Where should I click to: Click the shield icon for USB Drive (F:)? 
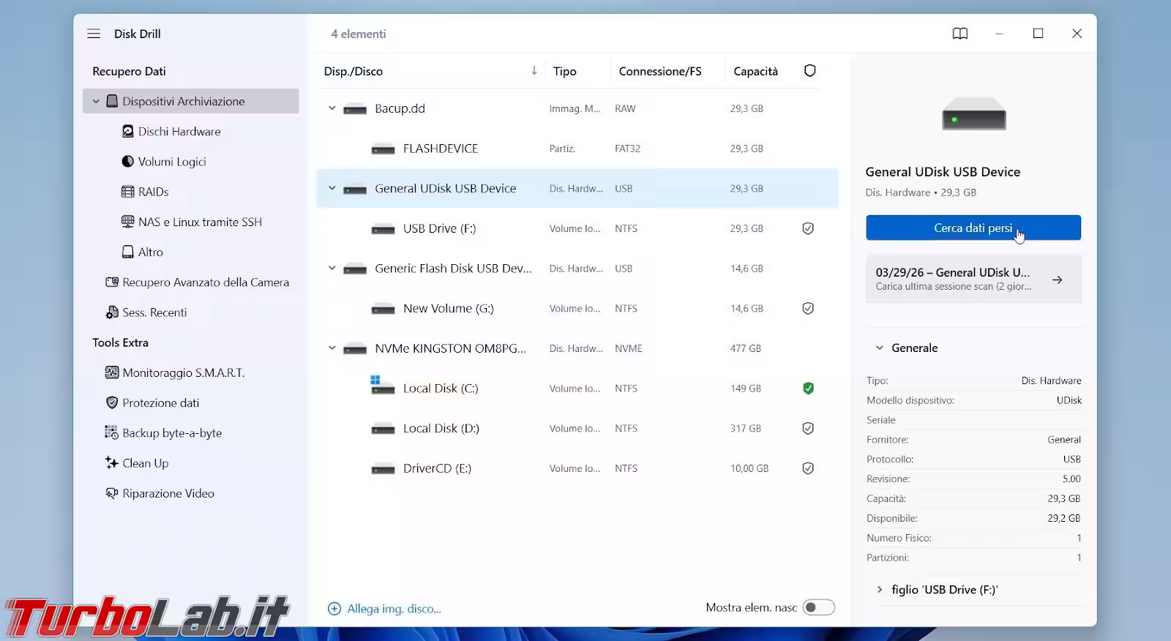(x=808, y=228)
